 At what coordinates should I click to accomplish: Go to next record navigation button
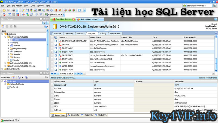(x=76, y=74)
